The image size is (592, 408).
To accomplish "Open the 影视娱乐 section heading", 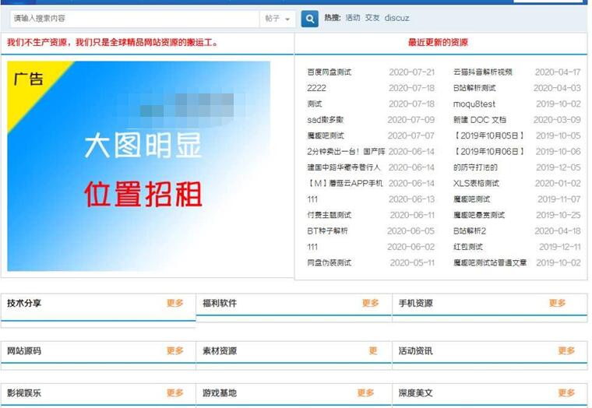I will pos(24,393).
